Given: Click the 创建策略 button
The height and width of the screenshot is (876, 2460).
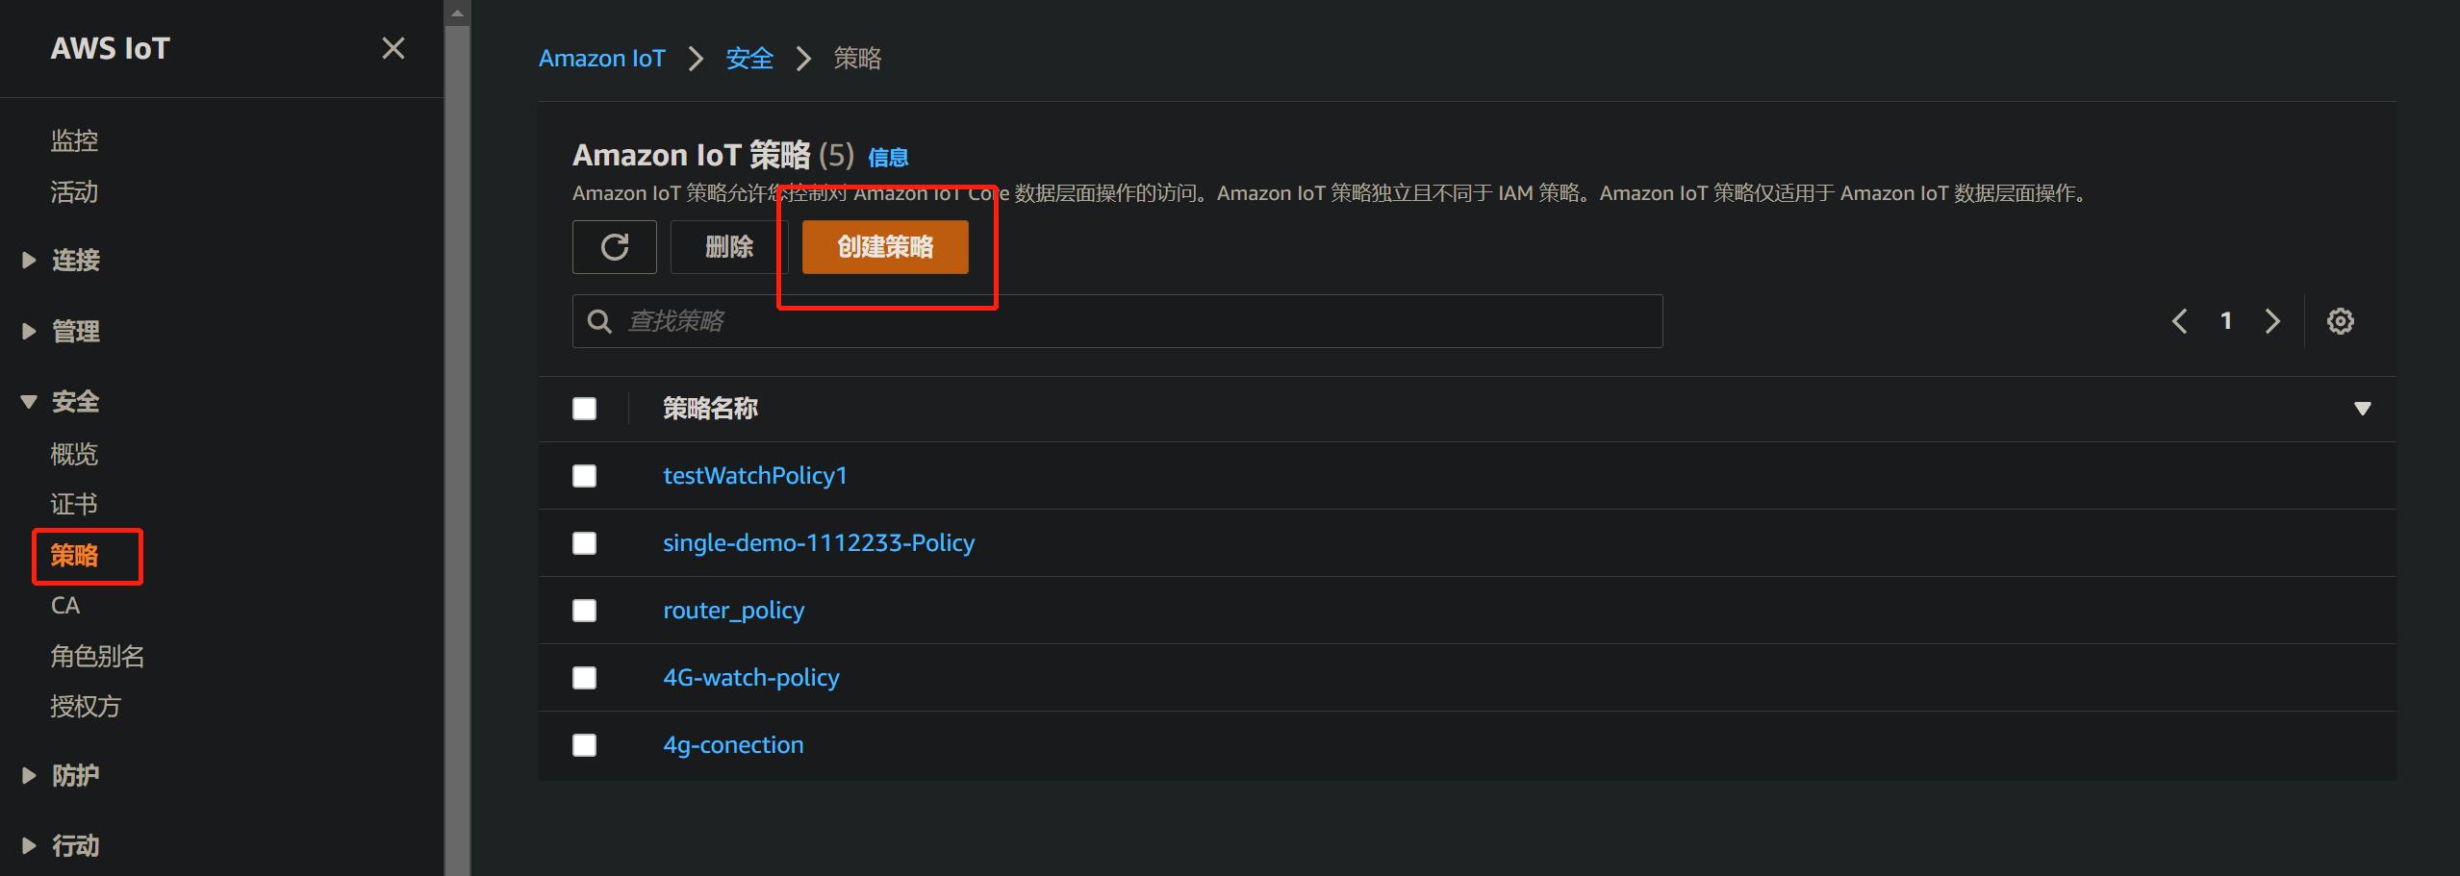Looking at the screenshot, I should (x=885, y=247).
